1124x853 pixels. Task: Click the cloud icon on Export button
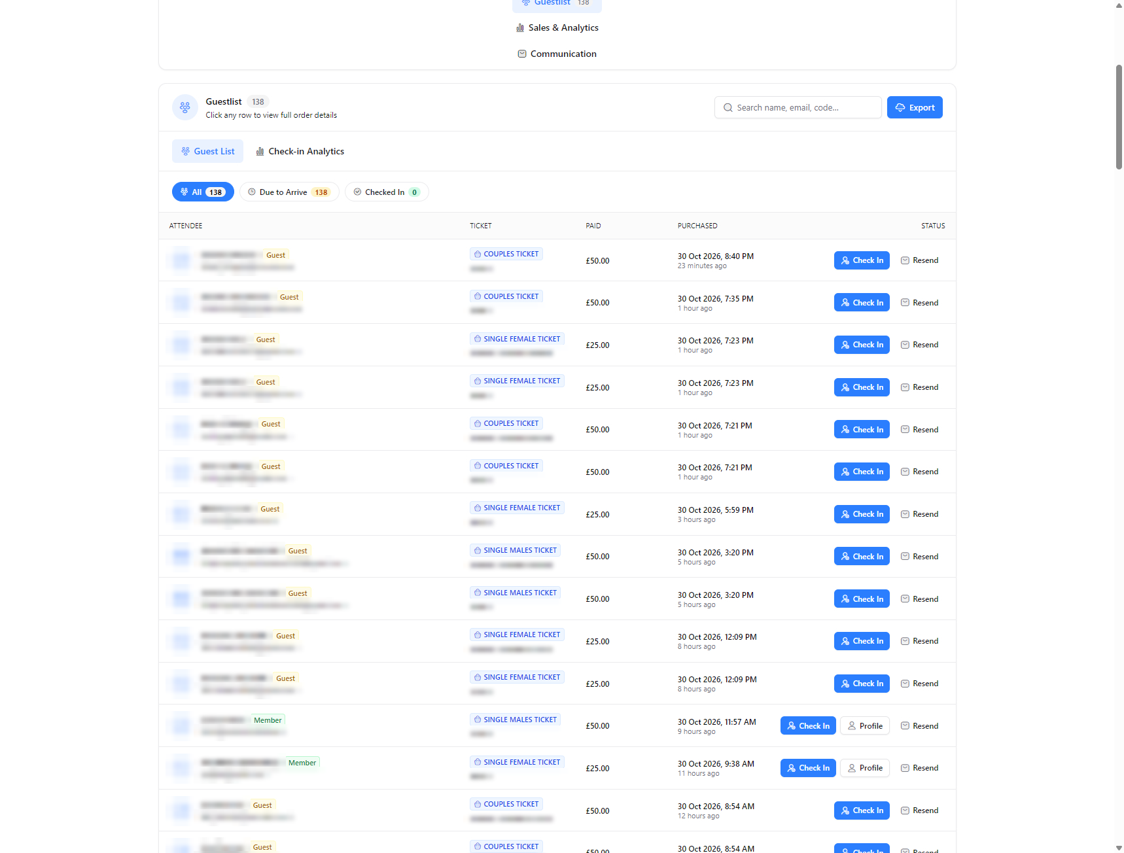[x=900, y=107]
